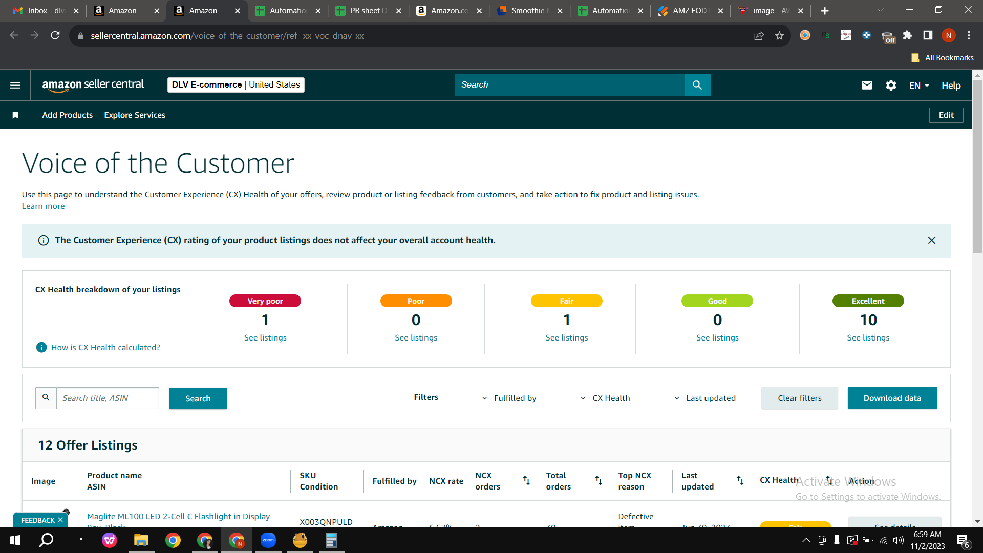
Task: Open Add Products menu item
Action: (68, 115)
